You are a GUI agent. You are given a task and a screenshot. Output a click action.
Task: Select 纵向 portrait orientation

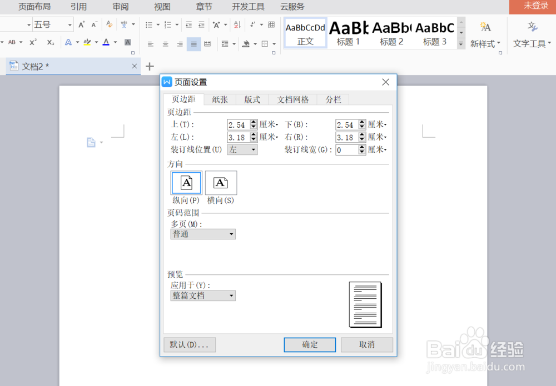(186, 183)
